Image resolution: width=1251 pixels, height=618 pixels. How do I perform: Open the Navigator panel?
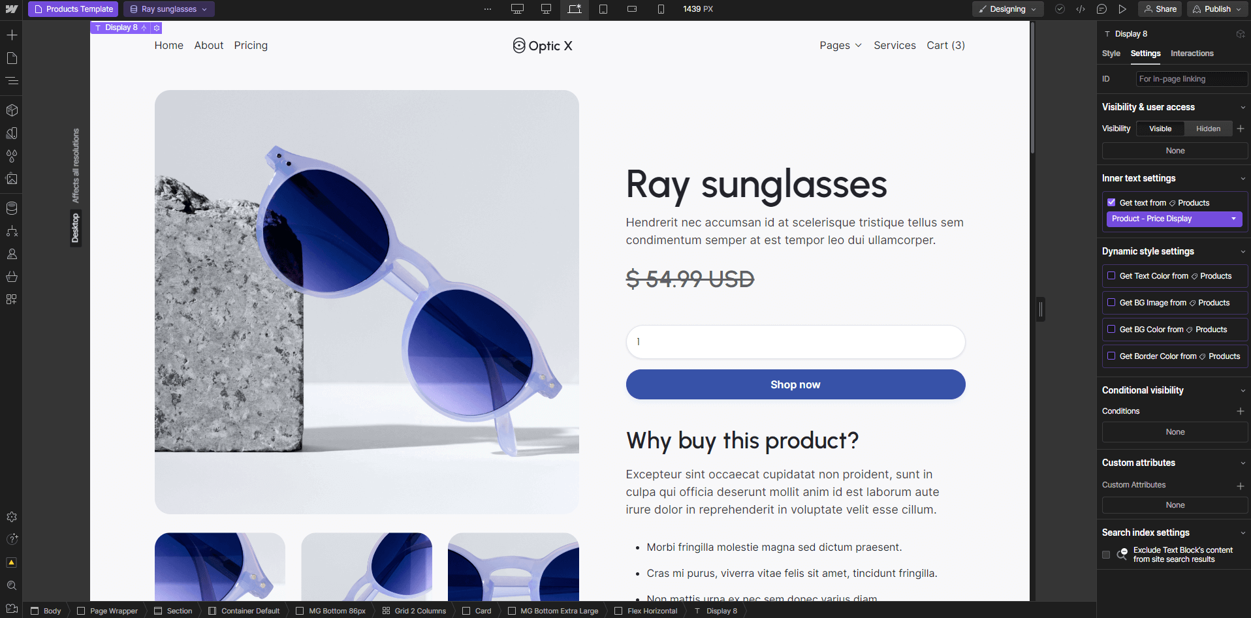click(x=12, y=81)
